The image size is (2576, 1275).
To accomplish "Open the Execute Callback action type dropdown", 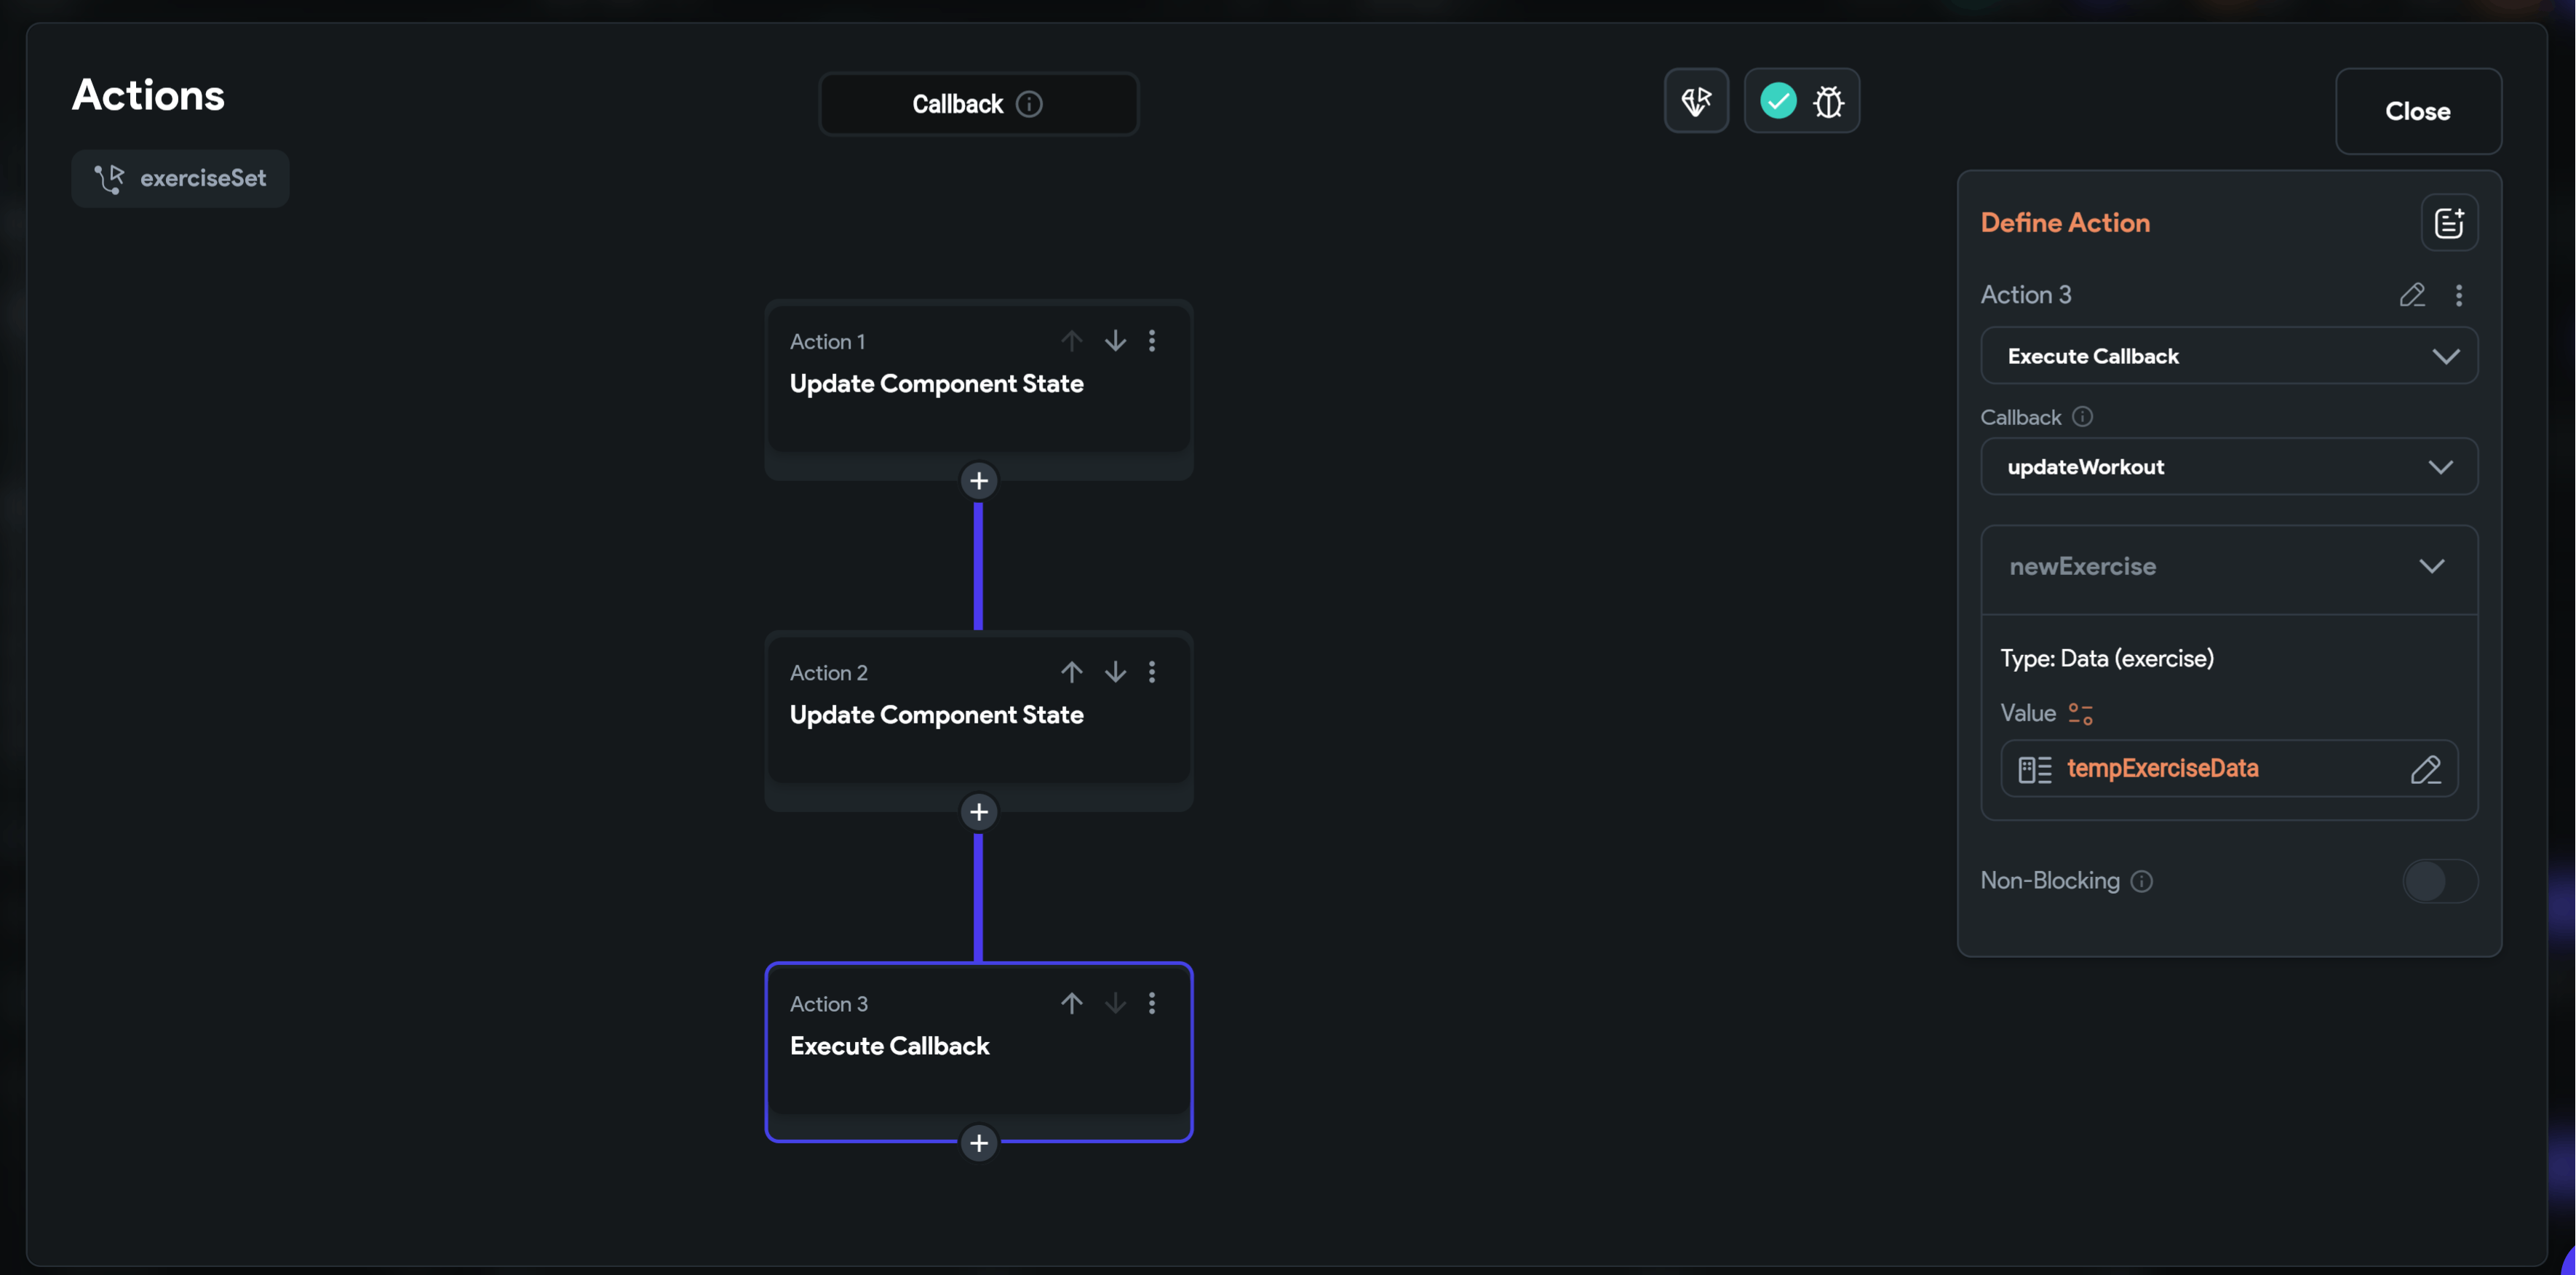I will point(2229,357).
